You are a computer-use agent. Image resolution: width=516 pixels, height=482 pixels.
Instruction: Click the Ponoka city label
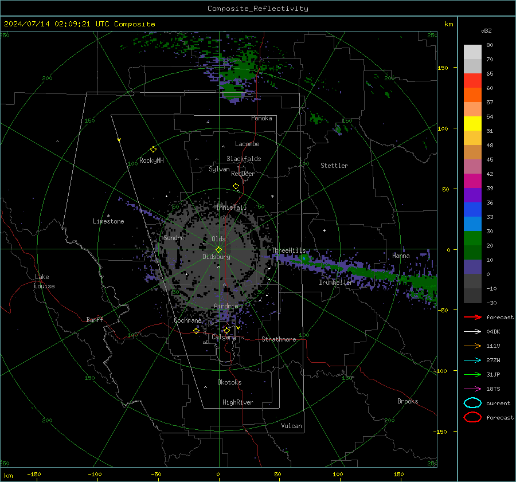pos(261,118)
